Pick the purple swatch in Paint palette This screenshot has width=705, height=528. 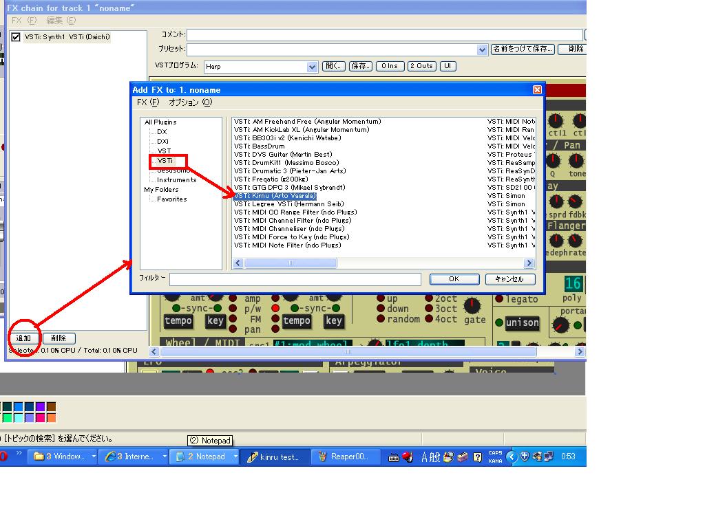click(40, 407)
